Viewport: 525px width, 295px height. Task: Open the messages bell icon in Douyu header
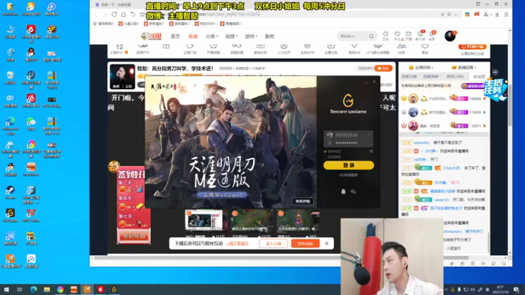(432, 35)
